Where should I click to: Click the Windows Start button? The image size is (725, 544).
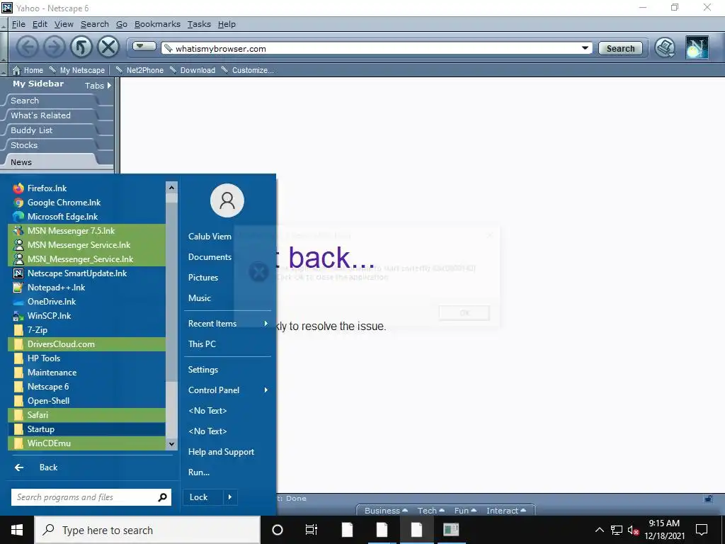tap(17, 530)
